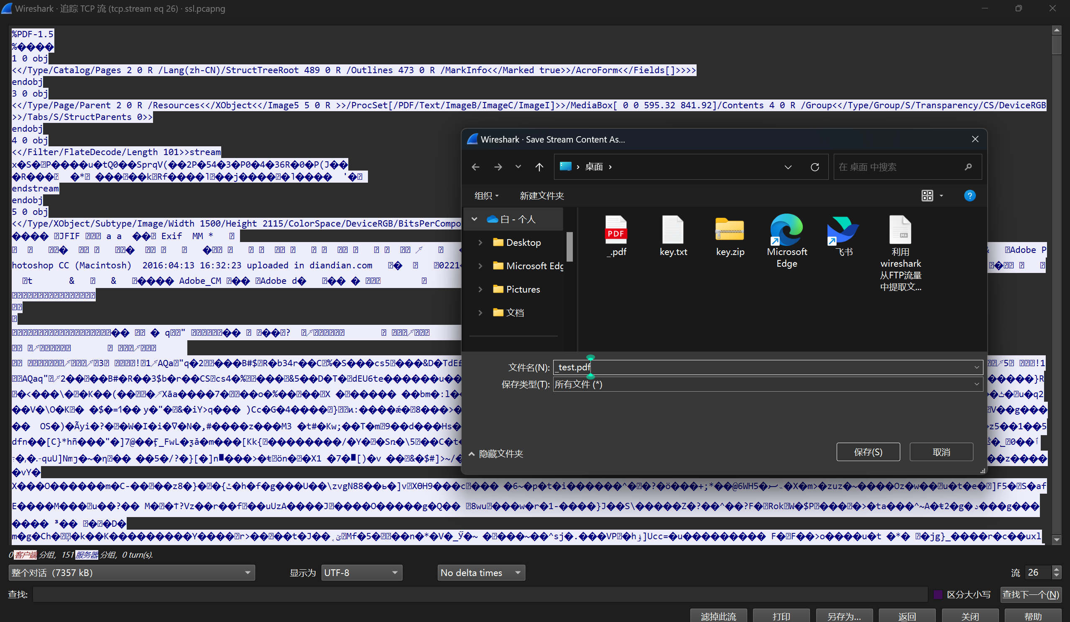Open help in Save dialog
The width and height of the screenshot is (1070, 622).
[x=969, y=196]
